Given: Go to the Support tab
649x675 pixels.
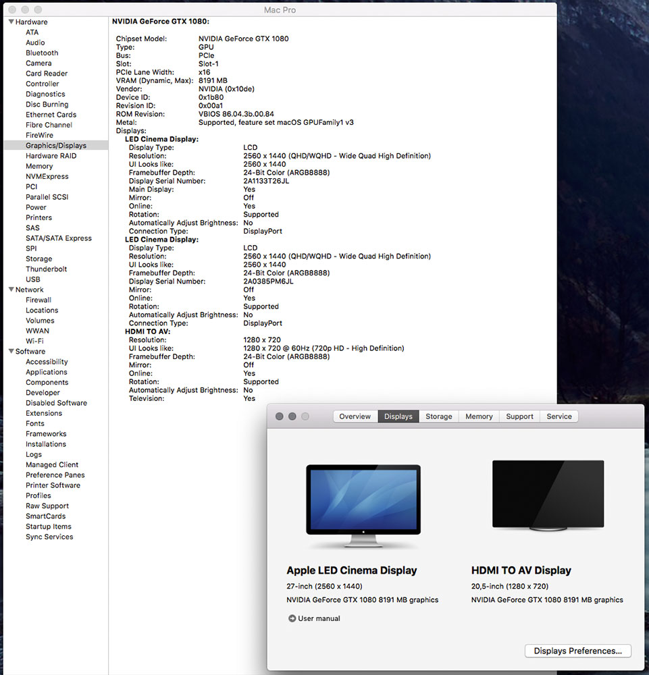Looking at the screenshot, I should (x=519, y=416).
